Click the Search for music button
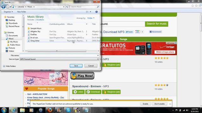This screenshot has width=202, height=113. click(x=157, y=24)
